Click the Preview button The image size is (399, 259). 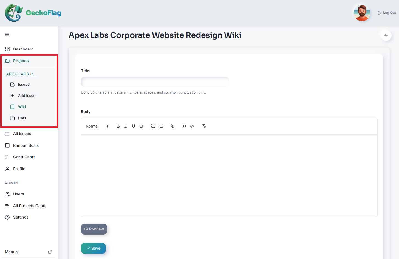point(94,229)
